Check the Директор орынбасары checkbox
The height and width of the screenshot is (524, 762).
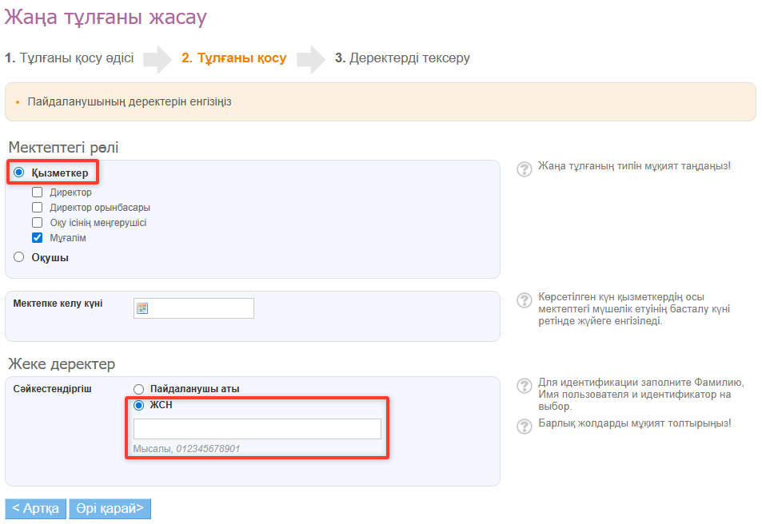pyautogui.click(x=37, y=208)
